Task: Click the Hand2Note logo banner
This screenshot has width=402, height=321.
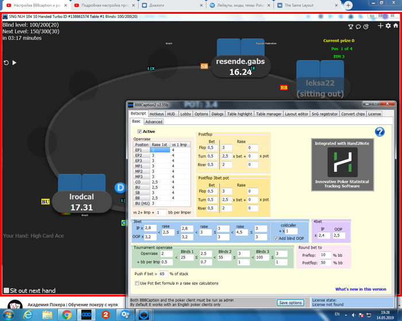Action: pyautogui.click(x=342, y=165)
